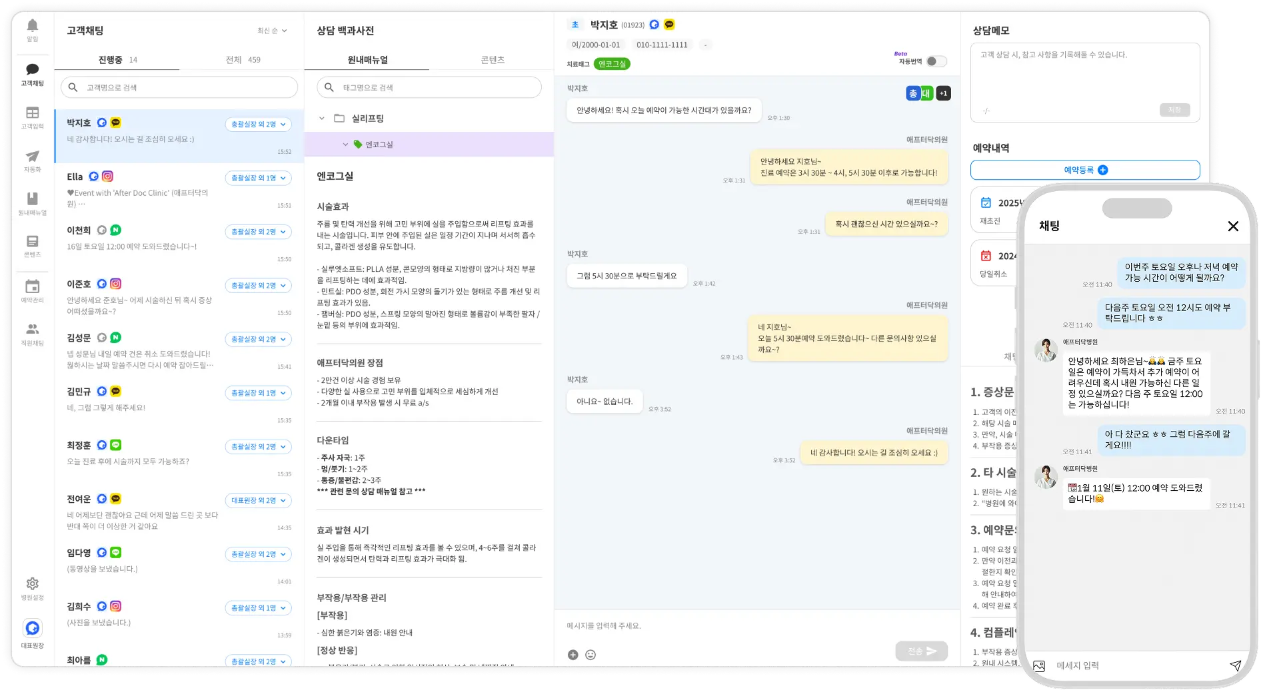
Task: Click the 전송 send button
Action: click(921, 651)
